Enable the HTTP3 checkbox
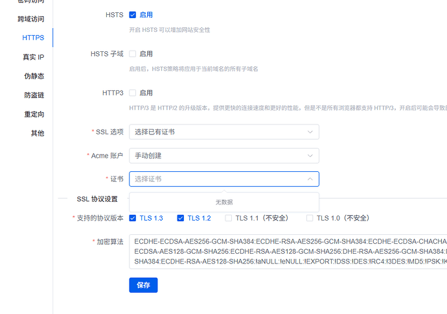Viewport: 447px width, 314px height. pyautogui.click(x=133, y=93)
